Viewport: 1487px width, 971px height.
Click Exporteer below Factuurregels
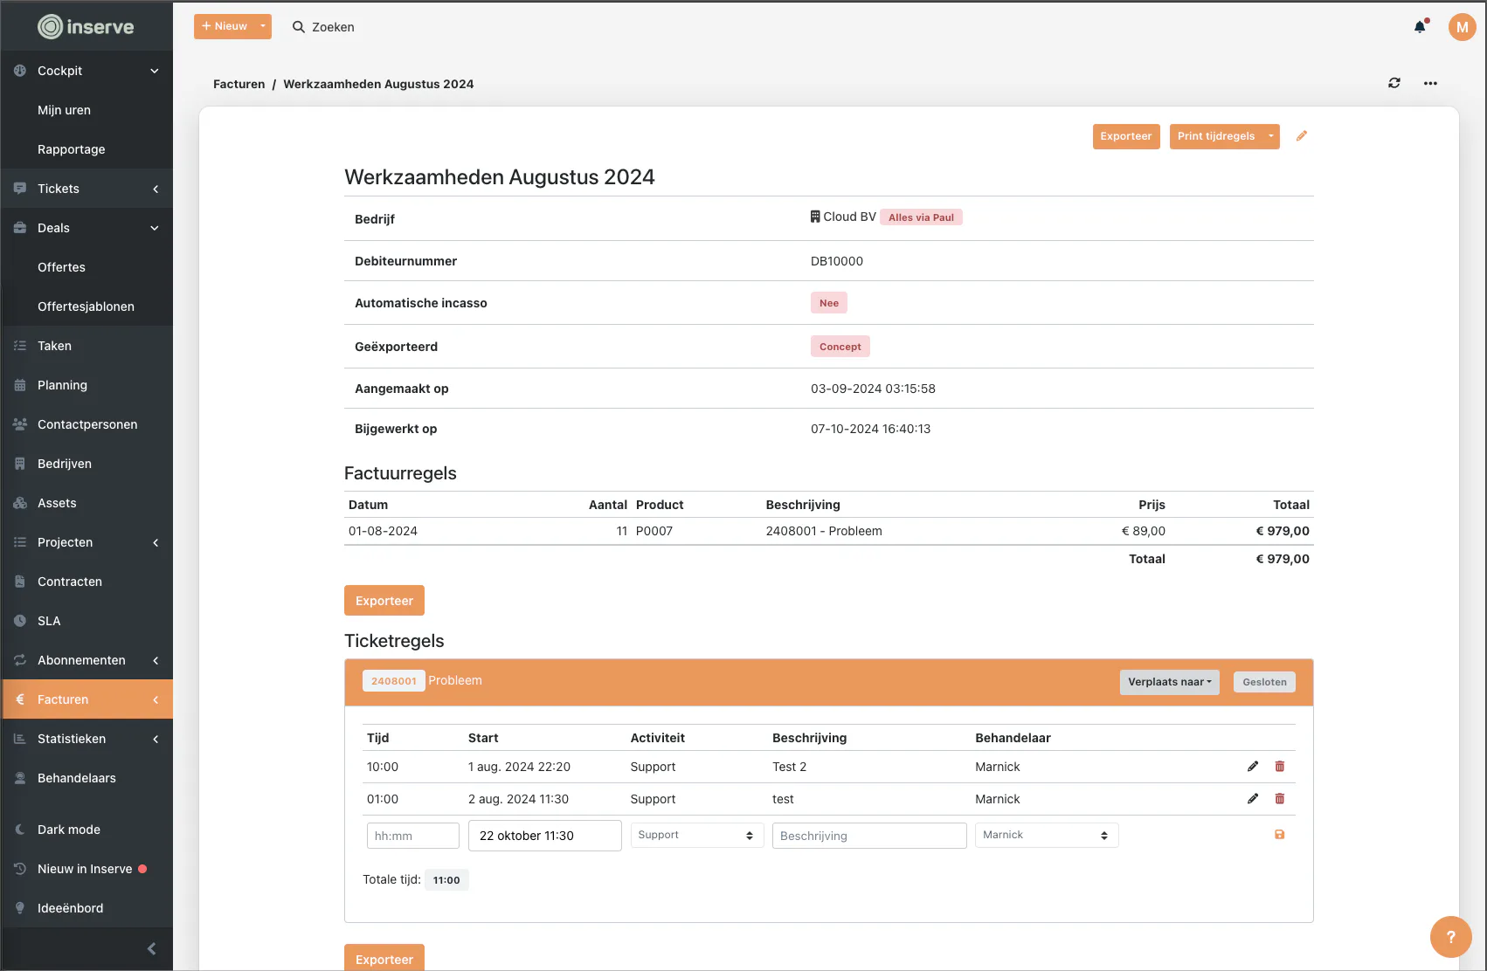tap(384, 601)
